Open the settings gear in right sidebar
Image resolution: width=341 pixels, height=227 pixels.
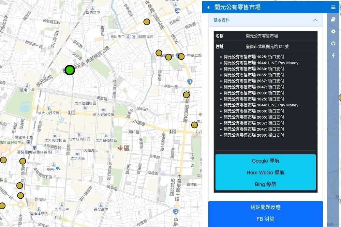click(333, 31)
